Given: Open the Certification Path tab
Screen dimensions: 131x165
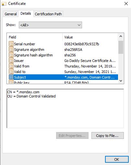Looking at the screenshot, I should point(48,14).
